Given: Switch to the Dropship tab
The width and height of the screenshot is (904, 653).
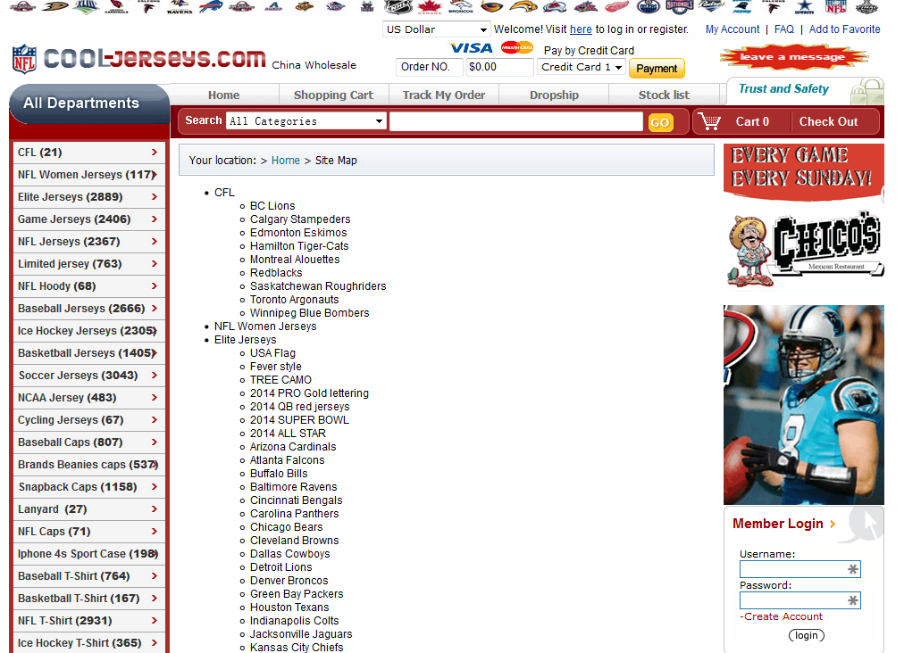Looking at the screenshot, I should point(554,95).
